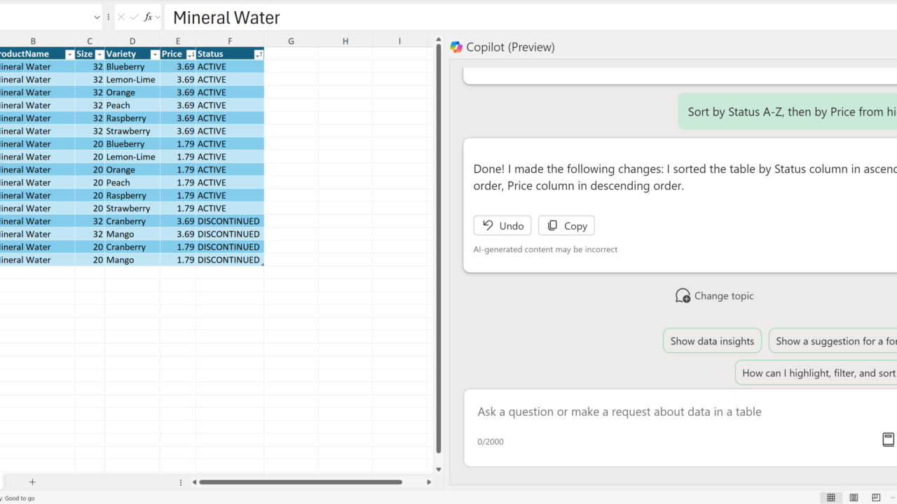Click the Copilot logo icon
897x504 pixels.
point(456,47)
